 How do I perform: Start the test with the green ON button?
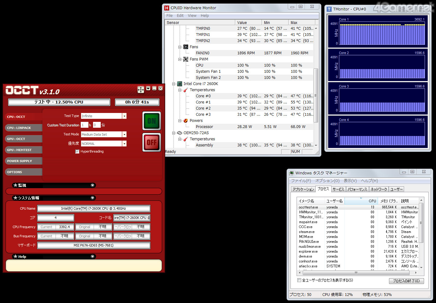point(152,121)
